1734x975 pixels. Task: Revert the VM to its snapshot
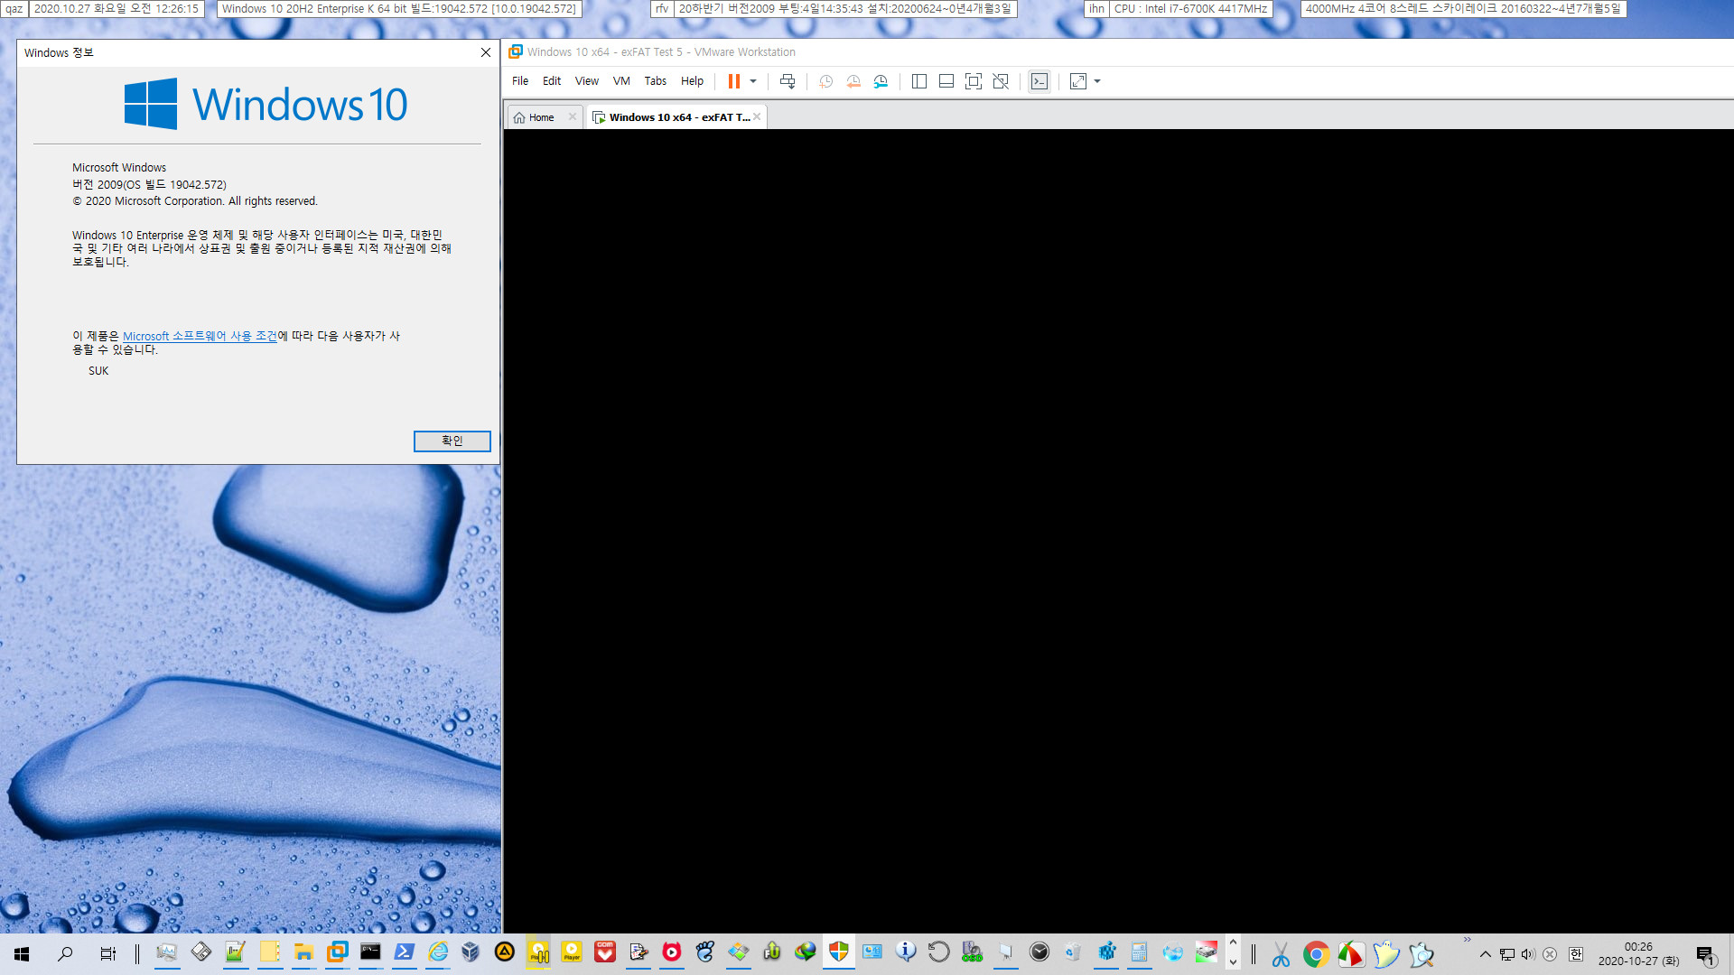(x=853, y=81)
